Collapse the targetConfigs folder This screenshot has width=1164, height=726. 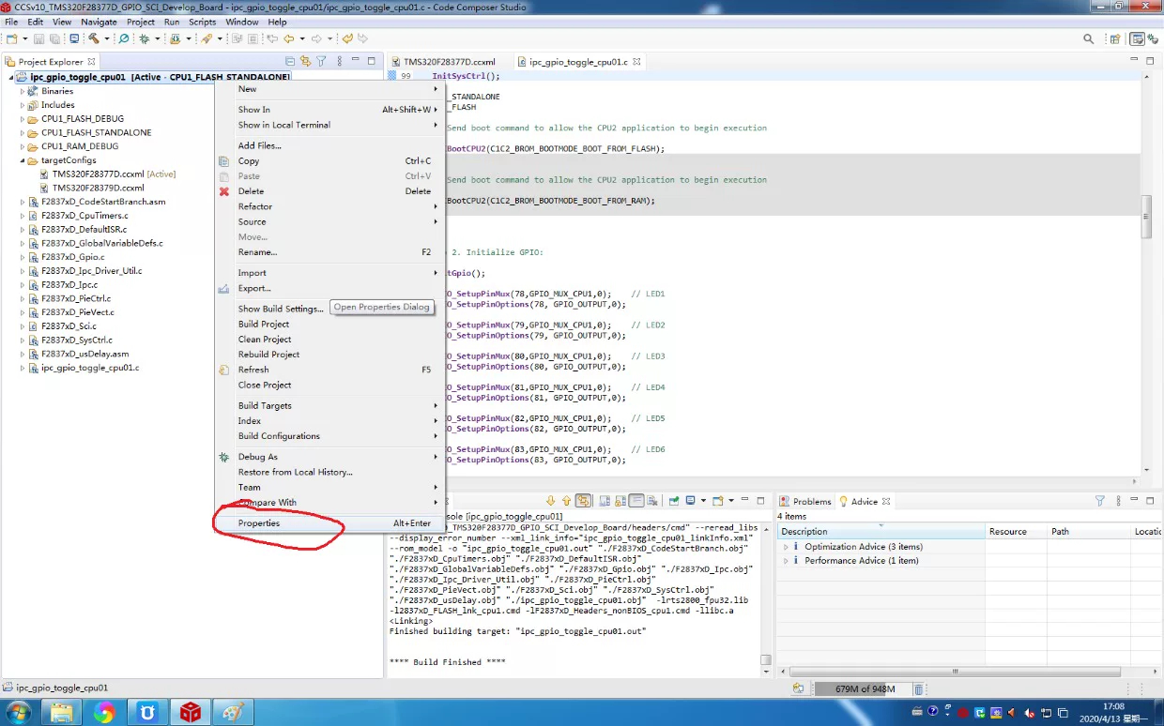pyautogui.click(x=23, y=160)
